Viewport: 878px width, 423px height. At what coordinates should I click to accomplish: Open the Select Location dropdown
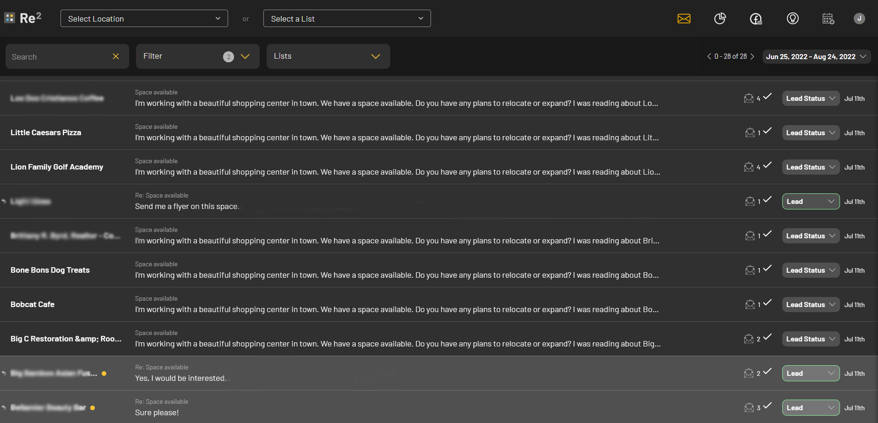coord(144,18)
